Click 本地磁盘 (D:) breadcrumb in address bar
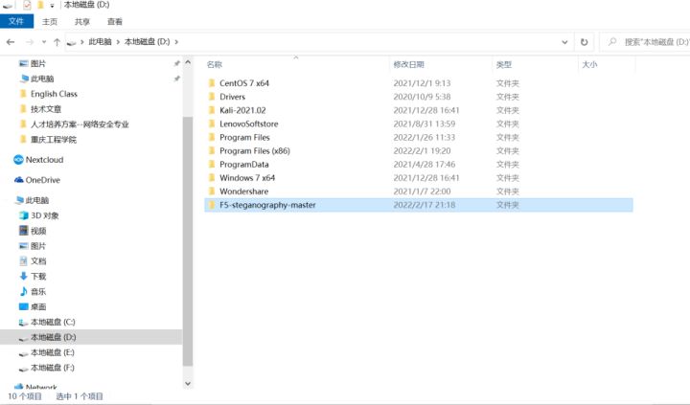Viewport: 690px width, 405px height. [x=147, y=42]
